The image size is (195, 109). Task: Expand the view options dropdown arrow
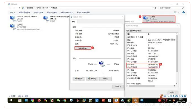coord(178,12)
